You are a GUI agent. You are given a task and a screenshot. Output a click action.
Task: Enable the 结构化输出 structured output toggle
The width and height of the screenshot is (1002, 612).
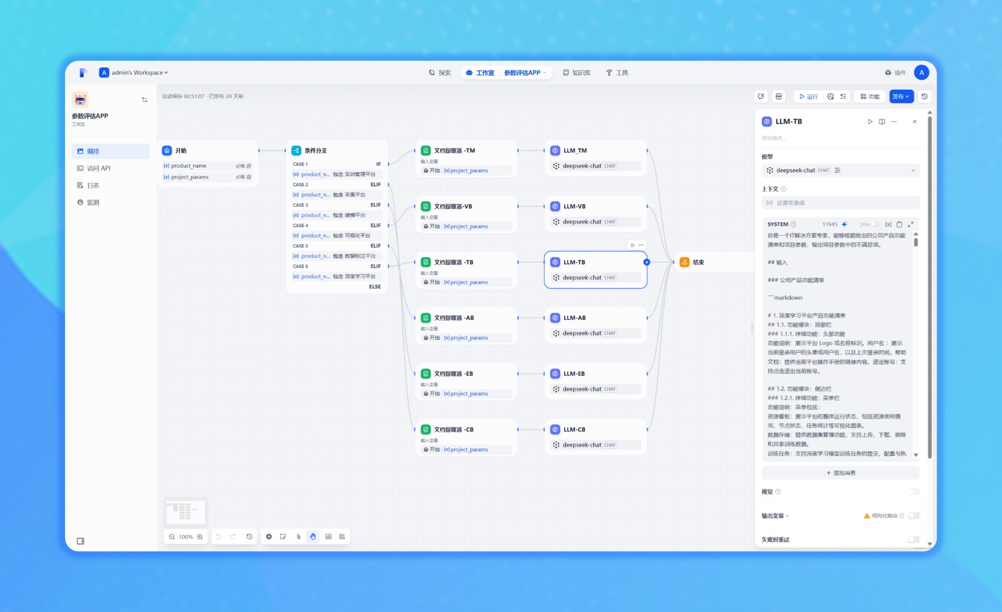point(913,516)
